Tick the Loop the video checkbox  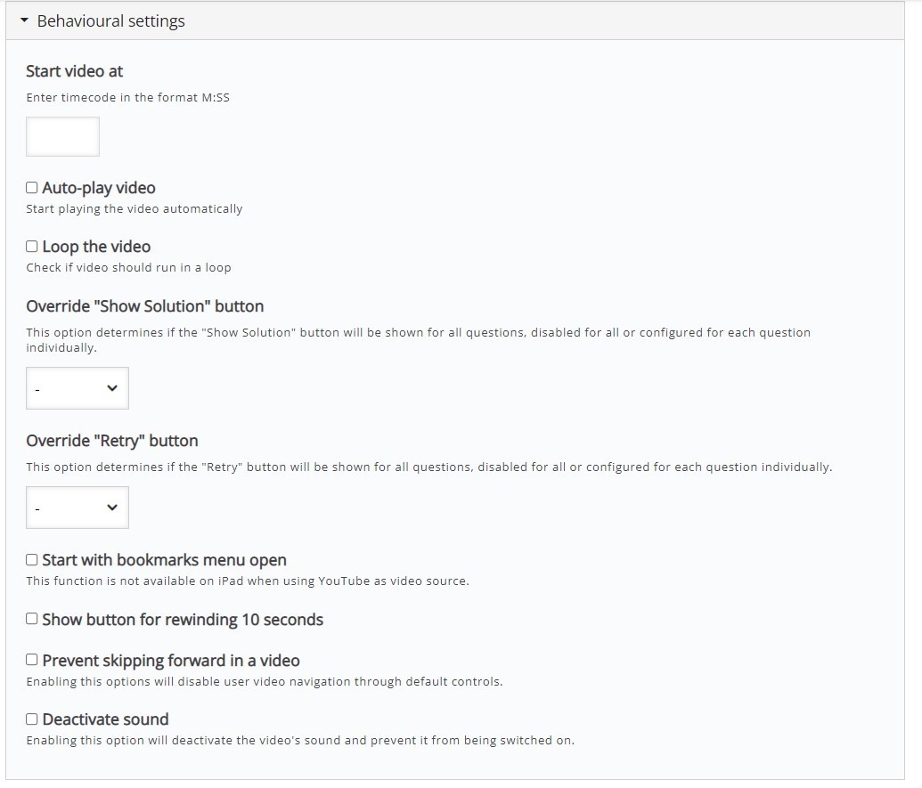(32, 247)
